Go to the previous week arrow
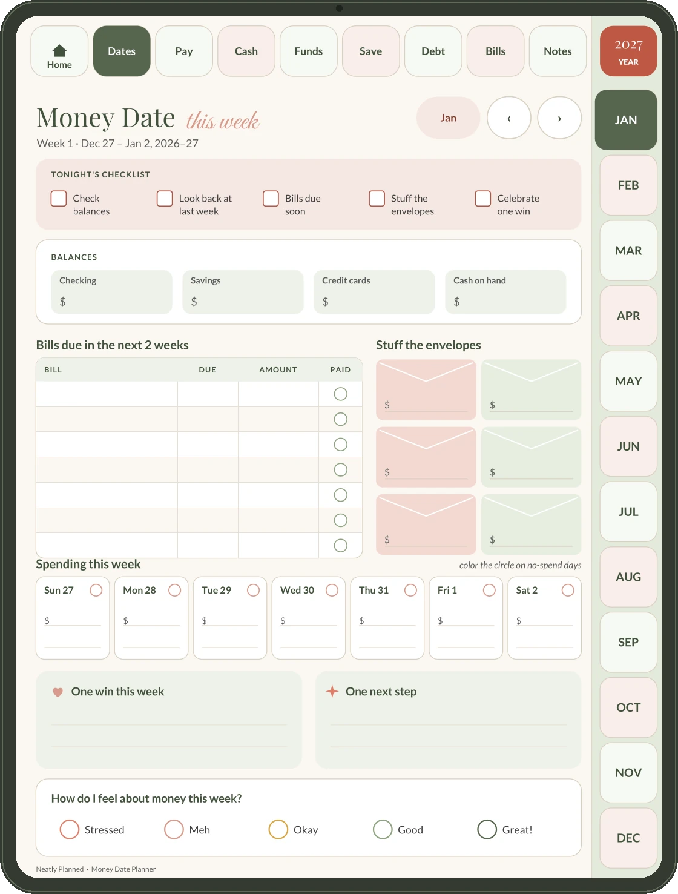Screen dimensions: 678x894 pyautogui.click(x=509, y=118)
